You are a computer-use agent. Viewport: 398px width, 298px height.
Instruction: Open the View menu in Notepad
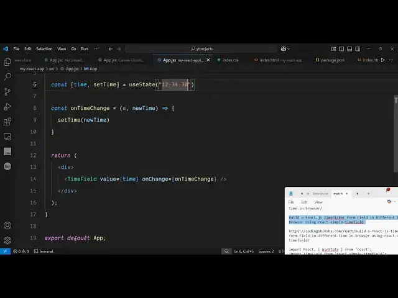pos(318,202)
